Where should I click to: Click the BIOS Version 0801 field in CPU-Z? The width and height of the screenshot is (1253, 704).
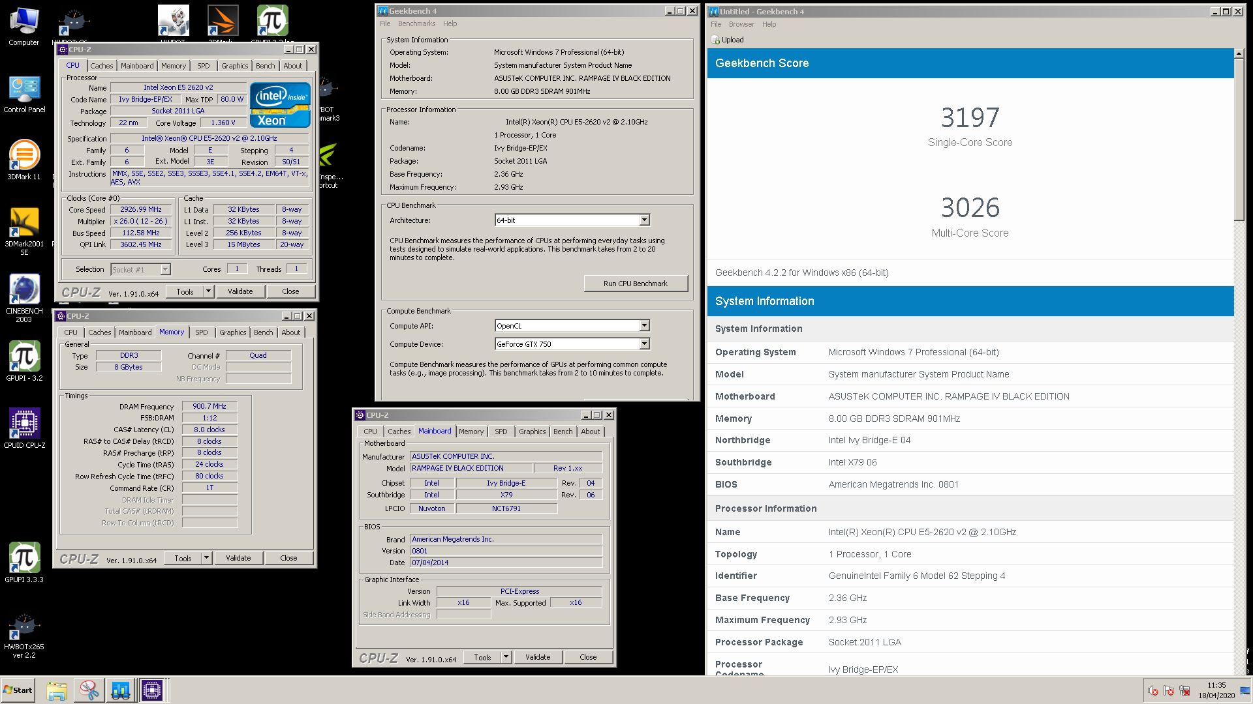click(x=506, y=551)
